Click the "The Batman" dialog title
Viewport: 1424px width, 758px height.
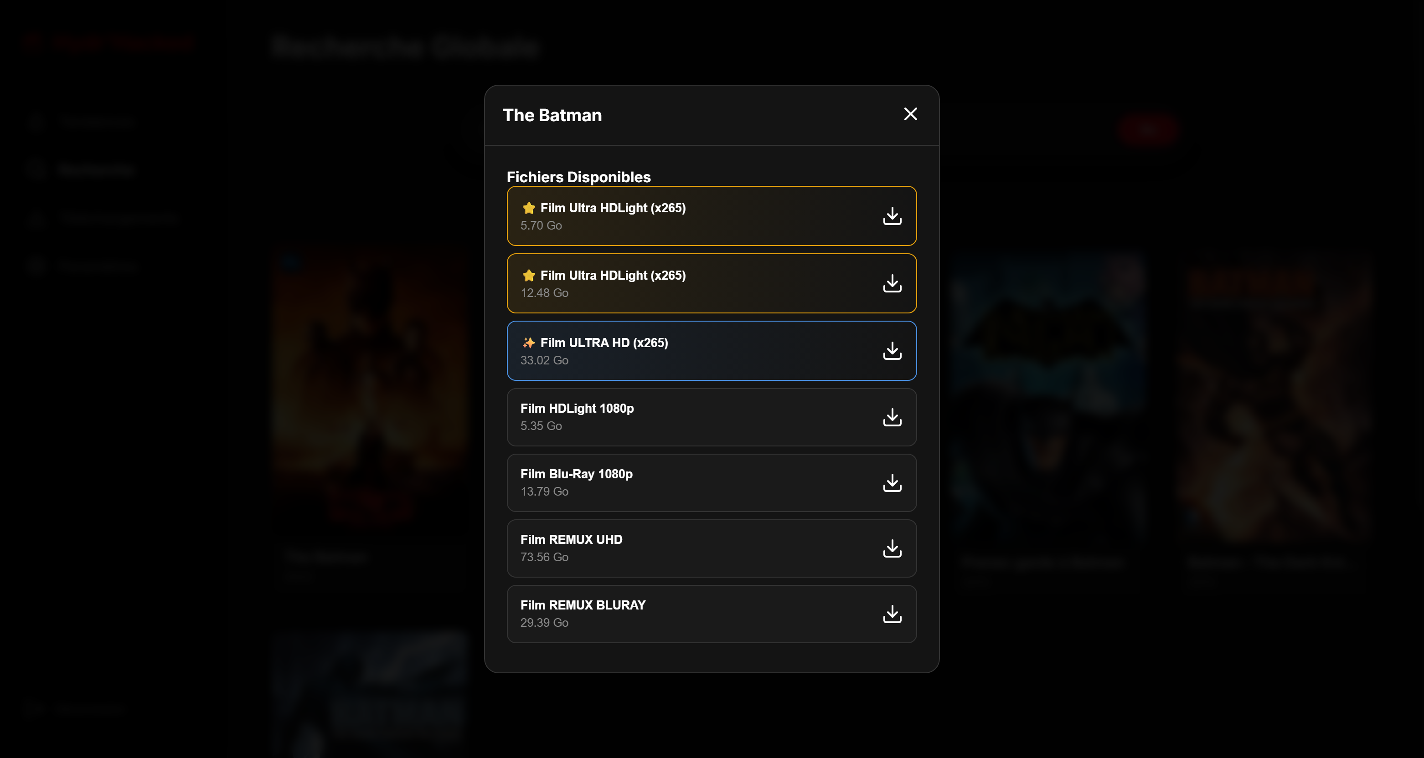(552, 115)
